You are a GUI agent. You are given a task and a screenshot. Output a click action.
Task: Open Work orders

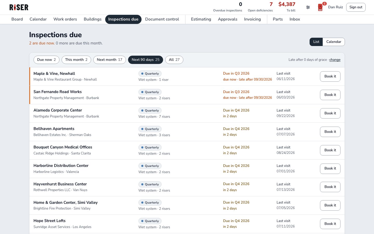click(65, 19)
